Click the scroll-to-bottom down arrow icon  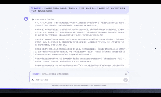[x=79, y=65]
